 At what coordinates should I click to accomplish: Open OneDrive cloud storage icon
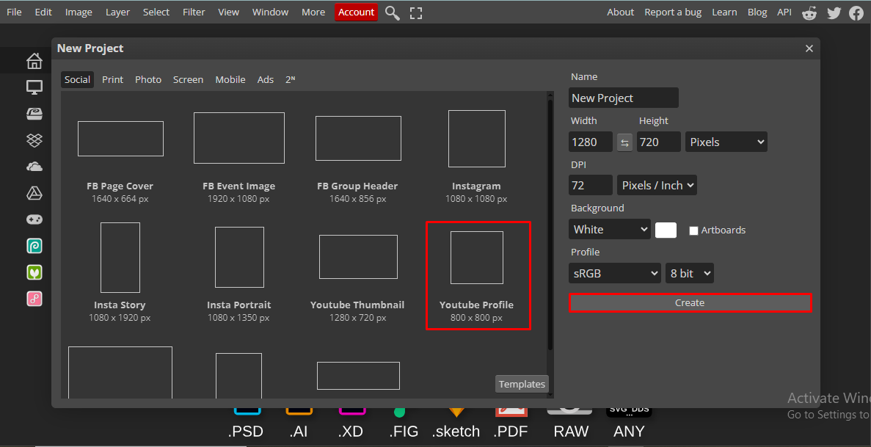[34, 166]
